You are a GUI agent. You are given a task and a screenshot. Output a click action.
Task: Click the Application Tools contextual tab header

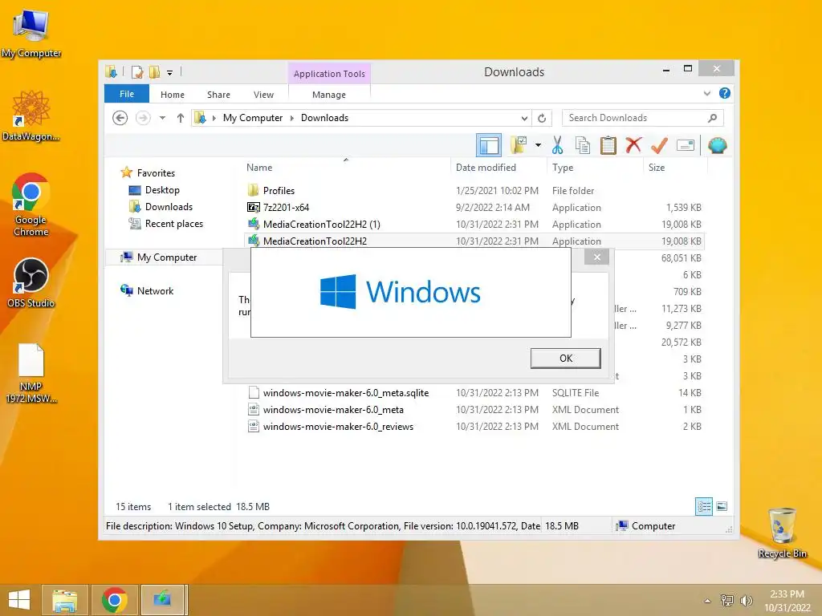click(x=329, y=73)
